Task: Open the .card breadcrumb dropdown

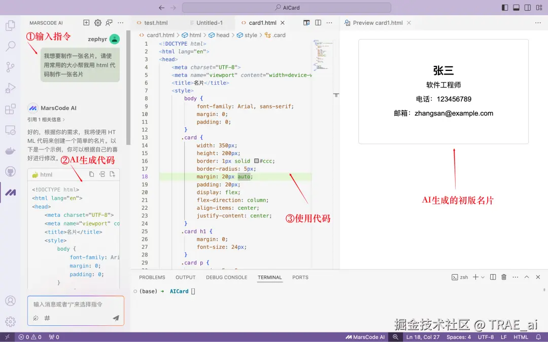Action: pyautogui.click(x=275, y=35)
